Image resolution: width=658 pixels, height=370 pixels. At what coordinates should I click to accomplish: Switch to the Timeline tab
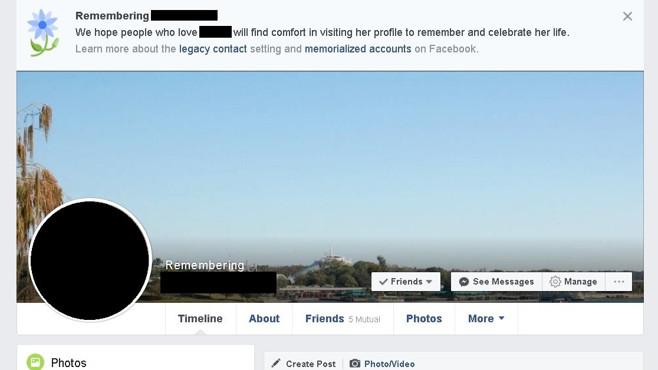[200, 319]
